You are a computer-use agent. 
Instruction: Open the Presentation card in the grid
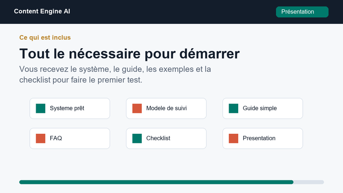pyautogui.click(x=263, y=138)
